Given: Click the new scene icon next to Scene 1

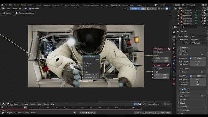Looking at the screenshot, I should (x=176, y=5).
